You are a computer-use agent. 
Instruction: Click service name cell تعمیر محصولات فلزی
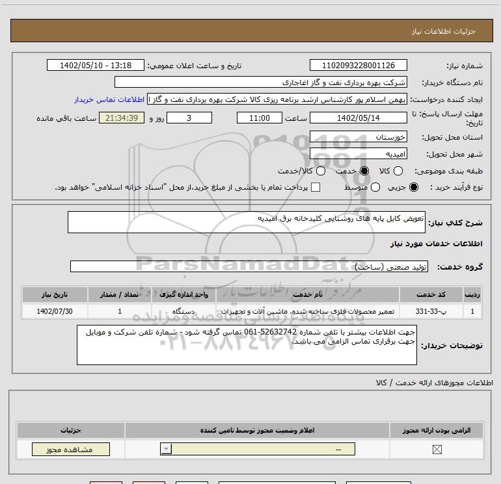(x=307, y=311)
